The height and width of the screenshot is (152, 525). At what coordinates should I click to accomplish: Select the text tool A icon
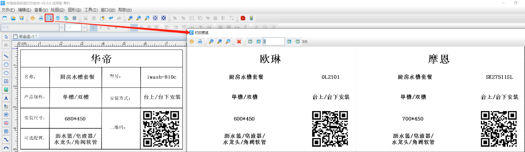click(6, 98)
